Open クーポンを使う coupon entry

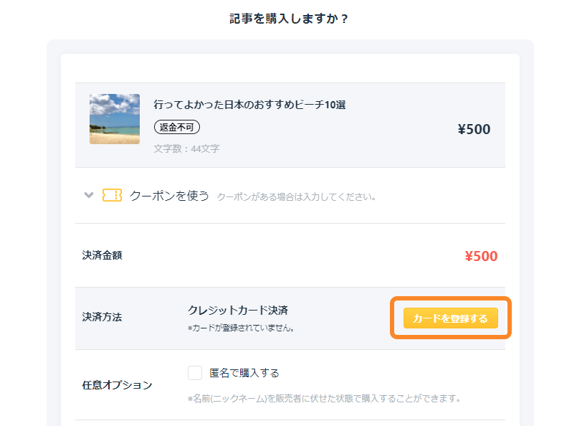click(169, 196)
